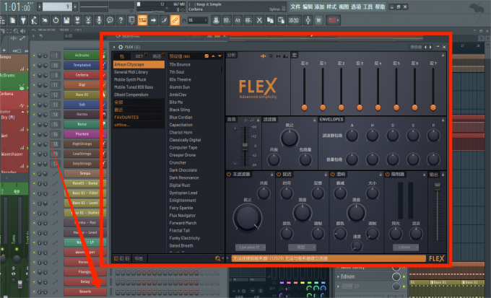Toggle the 延迟 effect power button
The height and width of the screenshot is (298, 491).
(279, 174)
